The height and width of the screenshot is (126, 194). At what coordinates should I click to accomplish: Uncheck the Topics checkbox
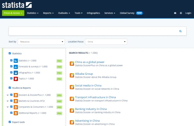click(11, 78)
